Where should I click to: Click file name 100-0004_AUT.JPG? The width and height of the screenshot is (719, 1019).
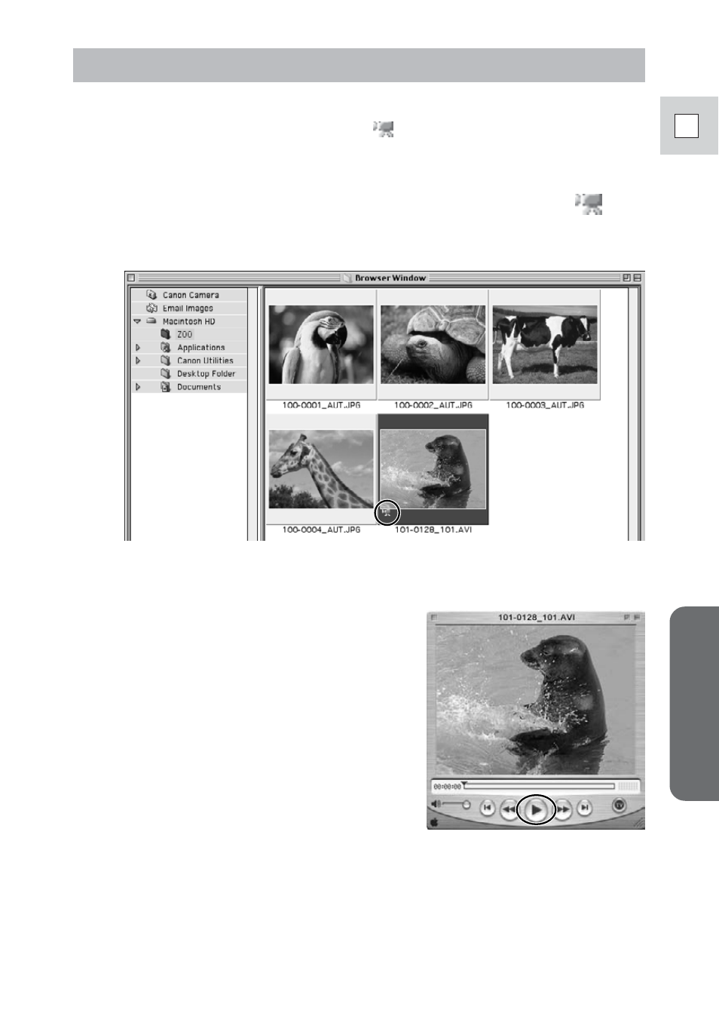pos(321,529)
